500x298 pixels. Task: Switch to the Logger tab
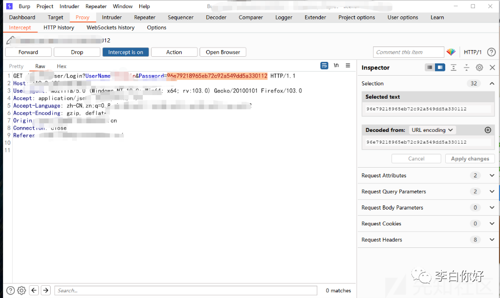coord(284,17)
